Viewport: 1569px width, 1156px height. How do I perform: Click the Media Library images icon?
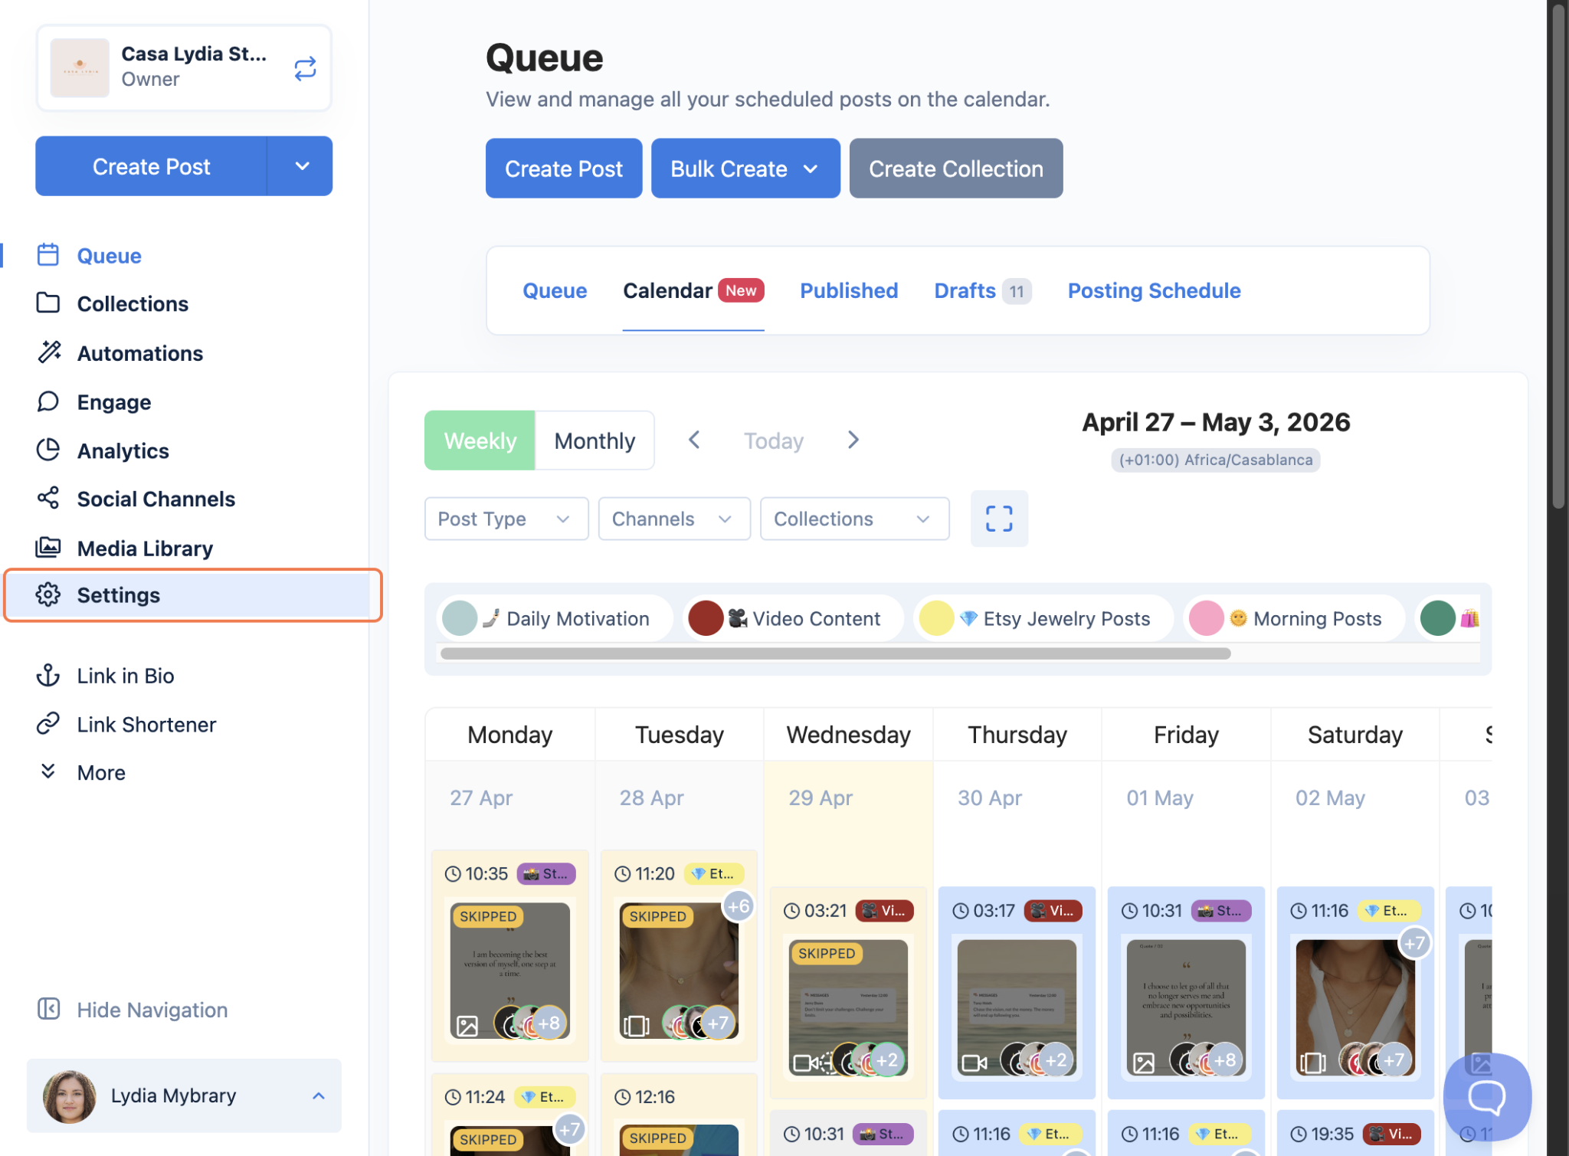coord(48,548)
